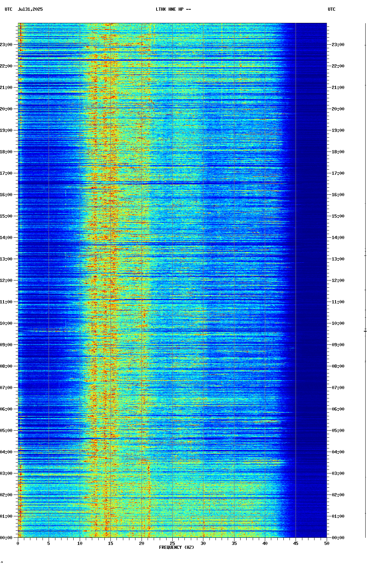
Task: Select the 5 Hz frequency tick label
Action: 49,543
